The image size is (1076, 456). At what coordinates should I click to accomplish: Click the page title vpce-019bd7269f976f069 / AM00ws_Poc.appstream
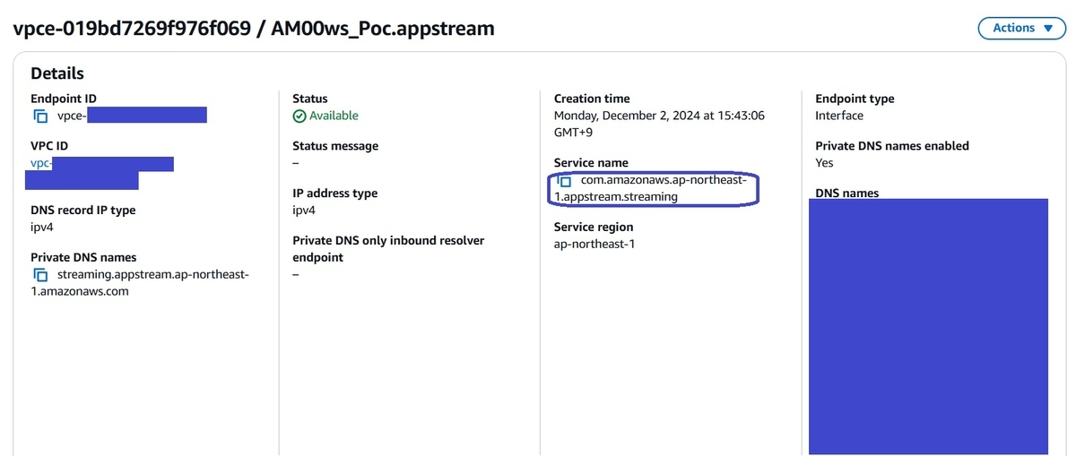coord(254,29)
